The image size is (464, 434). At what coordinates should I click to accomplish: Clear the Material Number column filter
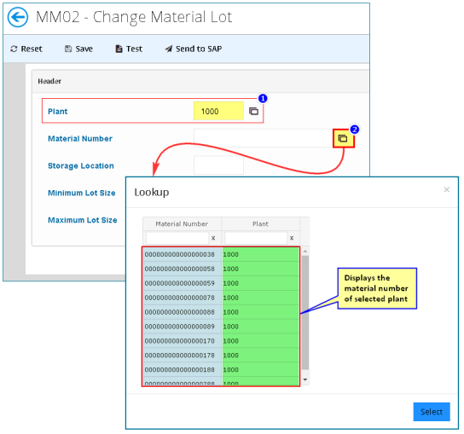(x=213, y=238)
